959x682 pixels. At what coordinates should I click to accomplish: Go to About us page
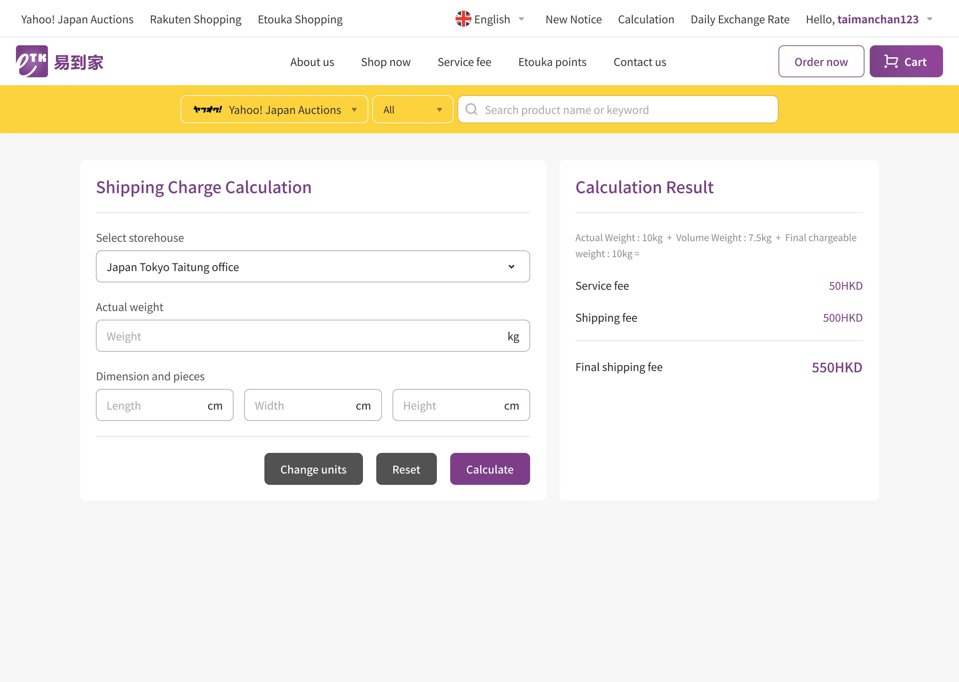(x=312, y=62)
